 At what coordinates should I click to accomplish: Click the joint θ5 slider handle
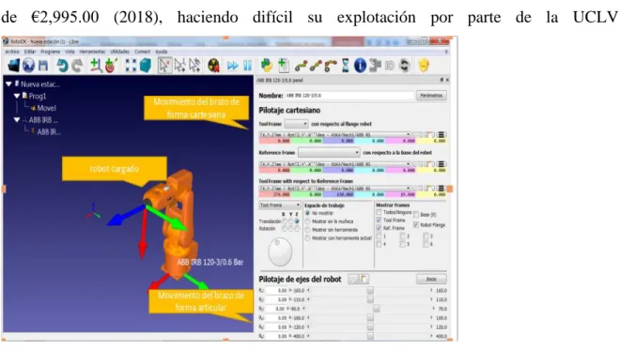[370, 326]
